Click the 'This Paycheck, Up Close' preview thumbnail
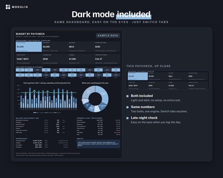Screen dimensions: 223x178 [x=168, y=80]
